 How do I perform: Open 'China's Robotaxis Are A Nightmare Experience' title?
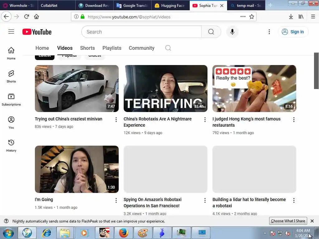(158, 122)
